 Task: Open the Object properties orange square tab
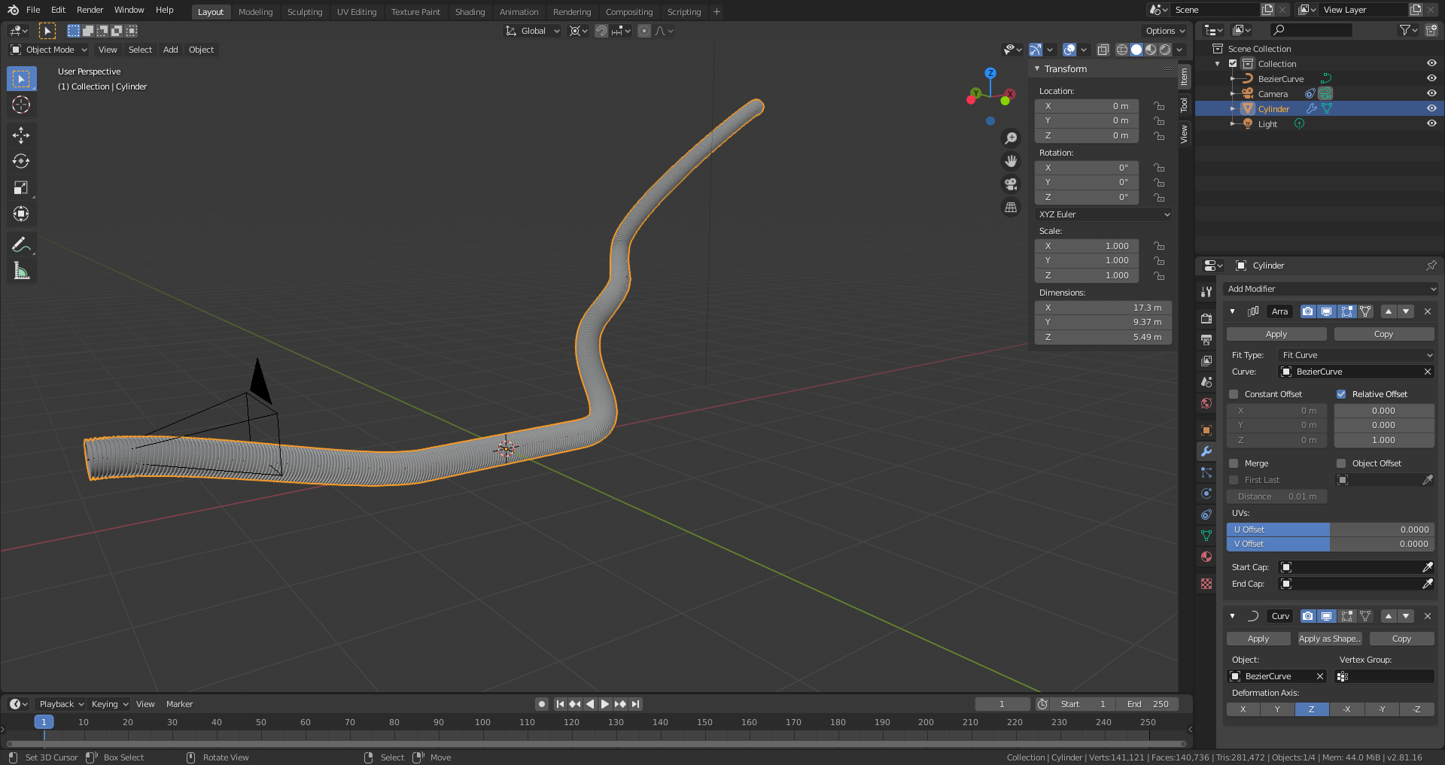click(1206, 430)
